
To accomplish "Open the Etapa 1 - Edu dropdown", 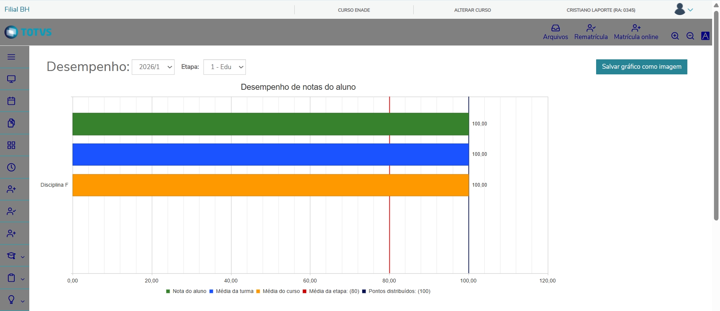I will 224,67.
